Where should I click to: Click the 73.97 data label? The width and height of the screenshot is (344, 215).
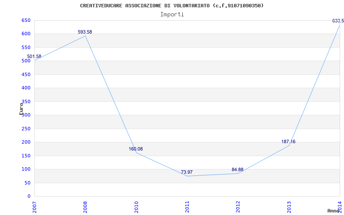187,172
